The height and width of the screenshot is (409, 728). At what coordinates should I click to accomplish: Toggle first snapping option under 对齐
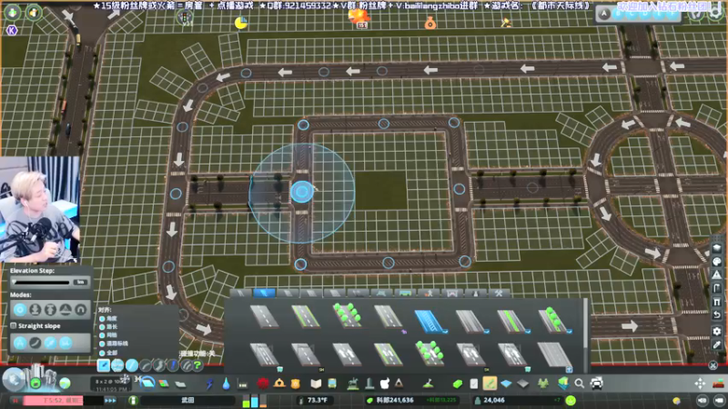pyautogui.click(x=102, y=319)
